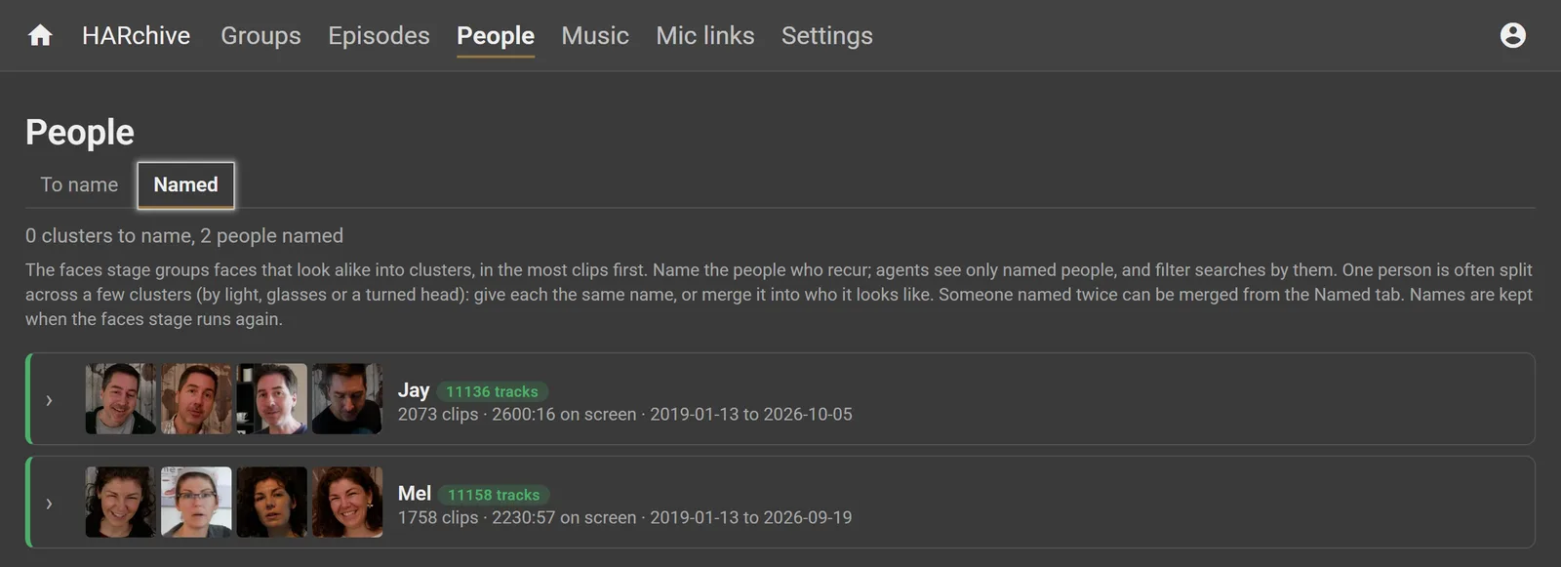The image size is (1561, 567).
Task: Switch to the To name tab
Action: click(79, 184)
